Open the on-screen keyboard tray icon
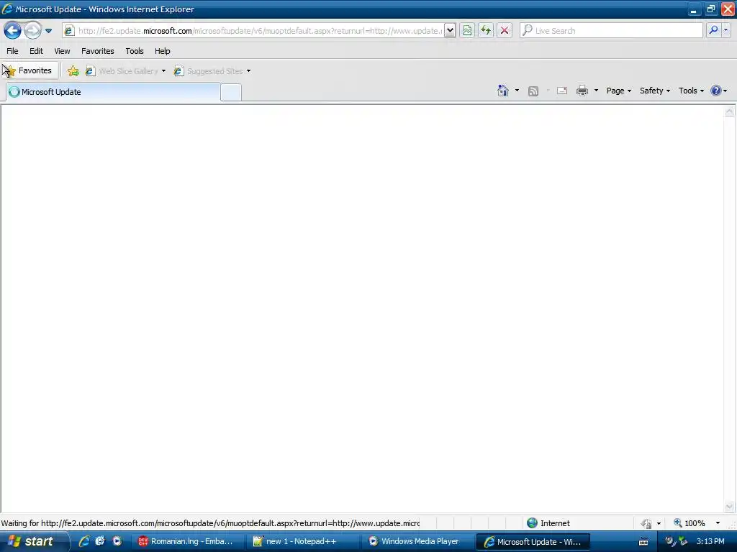The width and height of the screenshot is (737, 552). [643, 542]
